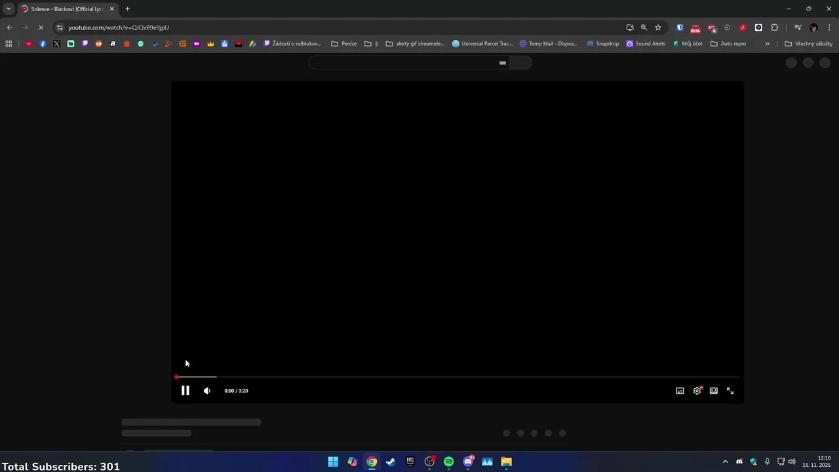Open the Reddit bookmark
The height and width of the screenshot is (472, 839).
coord(98,44)
